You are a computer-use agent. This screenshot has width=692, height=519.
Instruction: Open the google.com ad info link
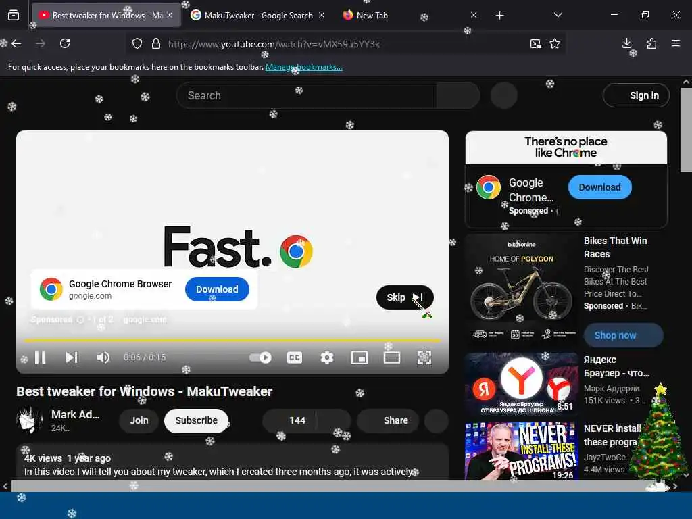tap(145, 320)
